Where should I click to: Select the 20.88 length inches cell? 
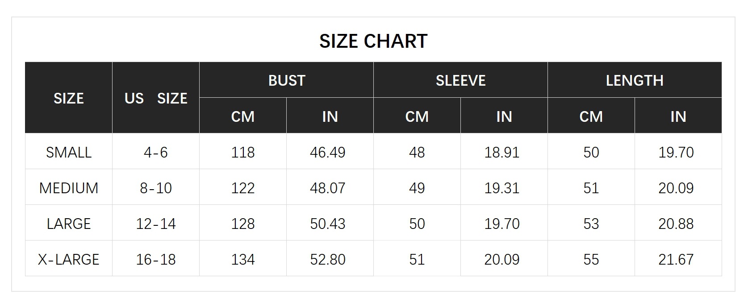tap(676, 224)
